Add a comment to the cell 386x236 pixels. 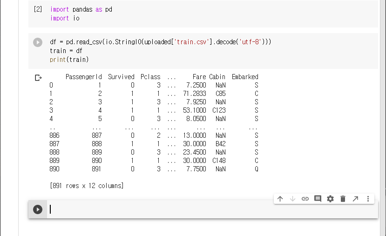[x=318, y=199]
